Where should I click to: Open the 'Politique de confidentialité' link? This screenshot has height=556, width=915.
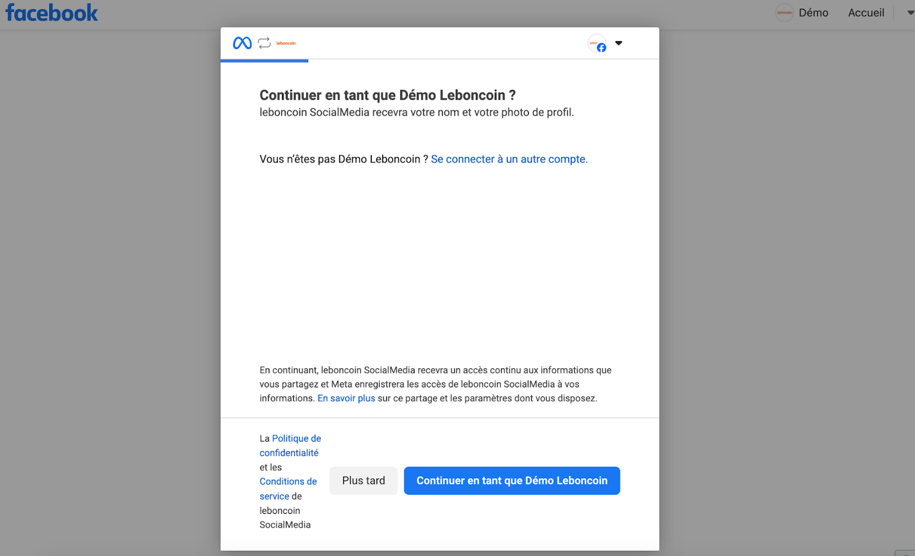[x=291, y=446]
